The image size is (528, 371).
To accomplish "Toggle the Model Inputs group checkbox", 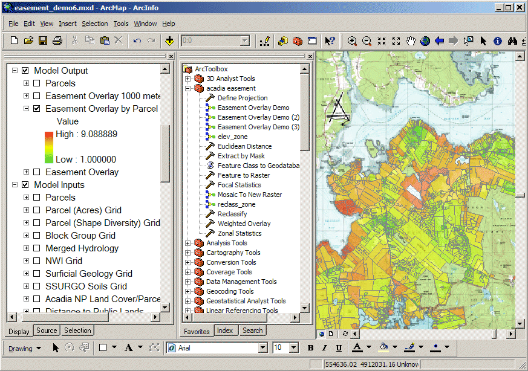I will (x=25, y=185).
